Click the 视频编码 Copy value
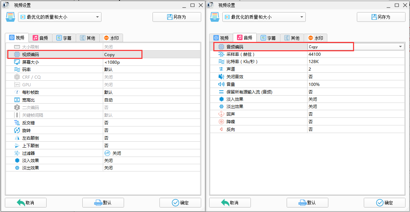The width and height of the screenshot is (410, 212). click(x=109, y=54)
